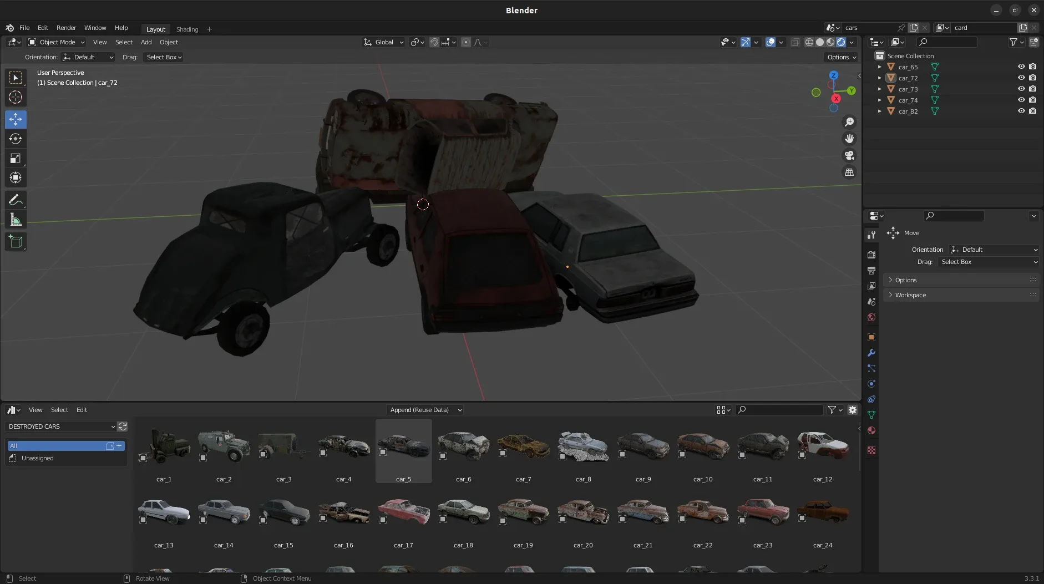Click the zoom view magnifier icon
The width and height of the screenshot is (1044, 584).
(x=849, y=122)
